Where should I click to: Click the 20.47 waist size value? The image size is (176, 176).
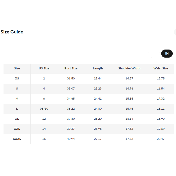coord(161,139)
